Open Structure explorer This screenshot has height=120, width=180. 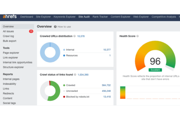click(13, 67)
